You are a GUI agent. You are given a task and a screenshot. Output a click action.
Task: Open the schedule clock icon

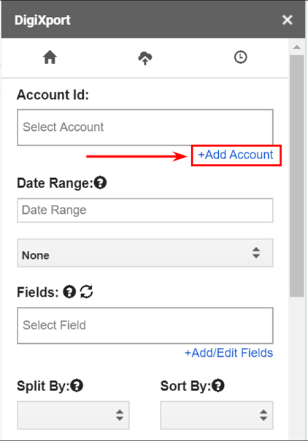tap(240, 57)
